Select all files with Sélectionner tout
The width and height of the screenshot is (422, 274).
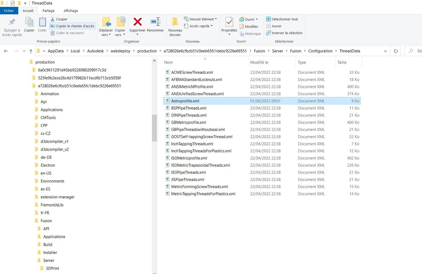tap(282, 19)
